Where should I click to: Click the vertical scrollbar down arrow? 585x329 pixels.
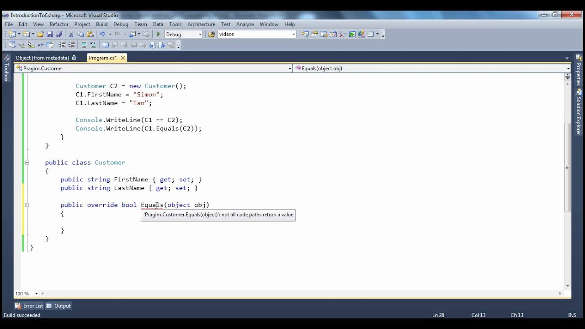[x=568, y=286]
